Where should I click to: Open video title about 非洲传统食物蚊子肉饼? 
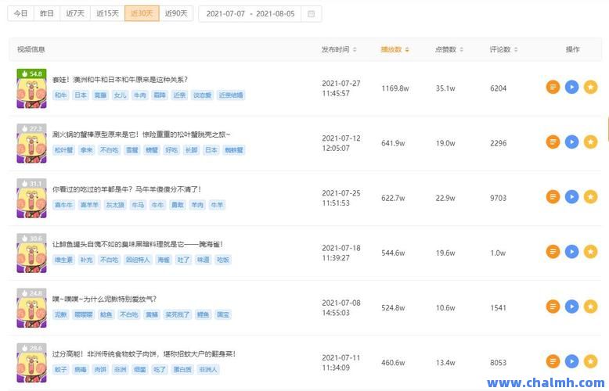click(x=144, y=354)
